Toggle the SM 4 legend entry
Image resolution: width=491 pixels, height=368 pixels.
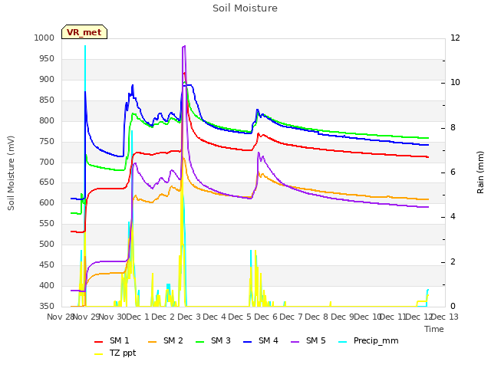(x=261, y=340)
